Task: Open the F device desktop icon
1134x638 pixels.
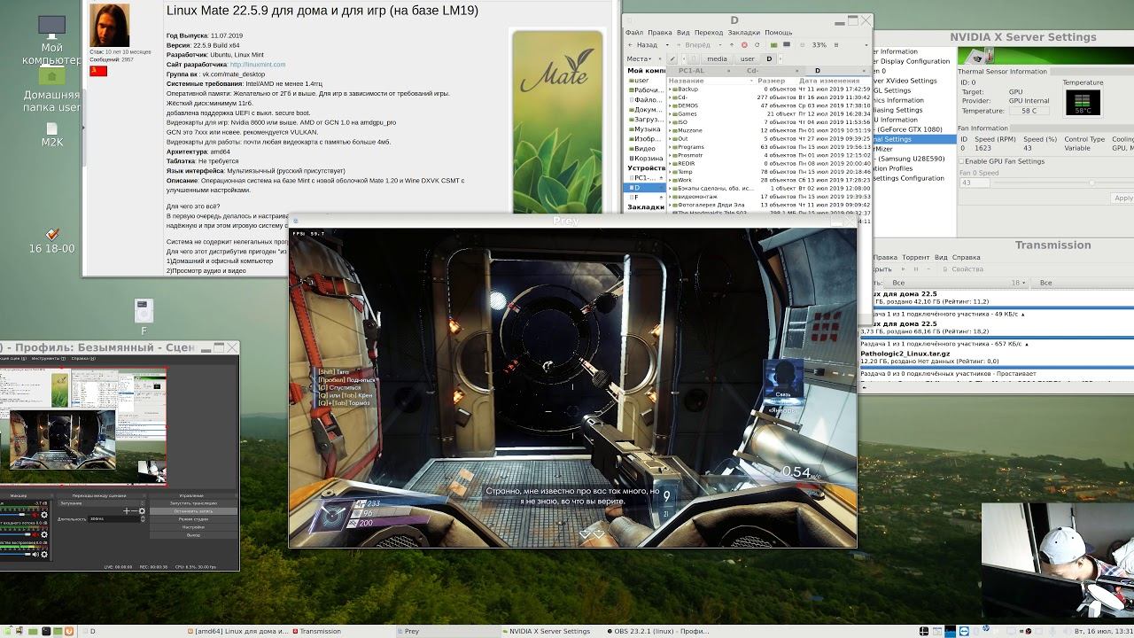Action: (144, 315)
